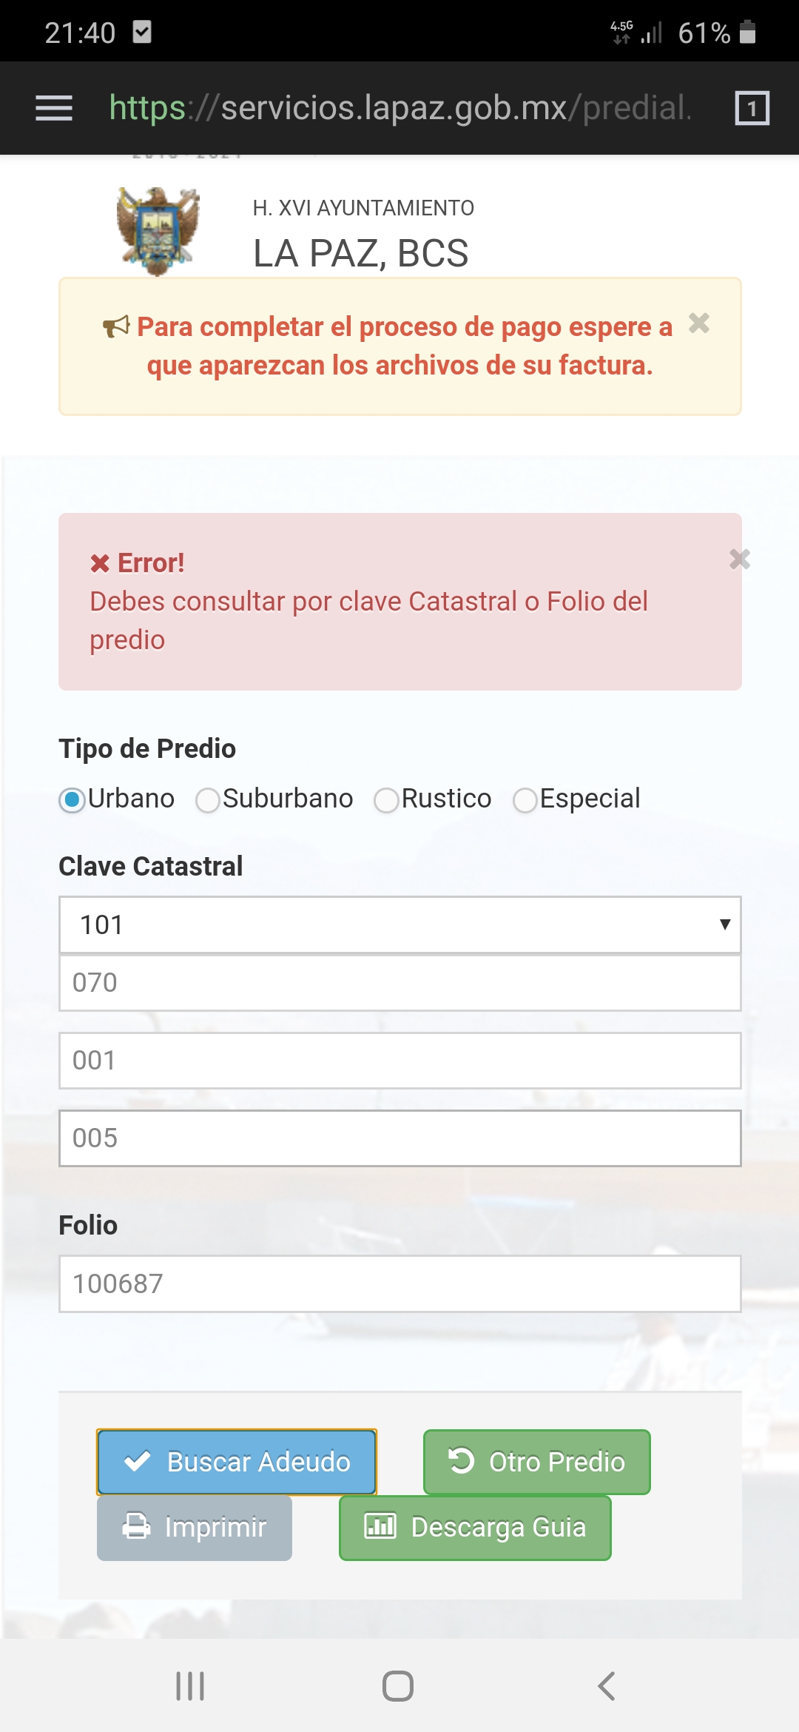This screenshot has width=799, height=1732.
Task: Click the Imprimir print button
Action: click(x=195, y=1527)
